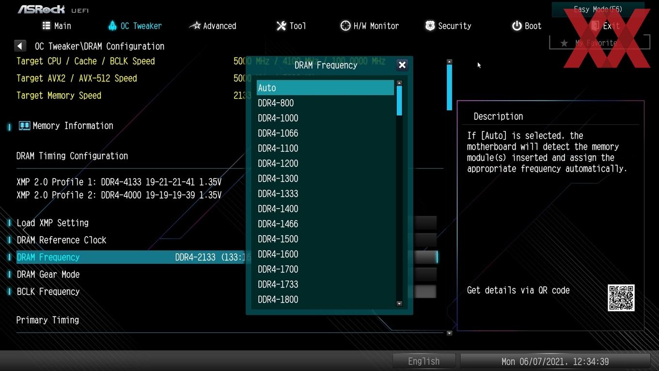Choose the DDR4-1400 entry
Viewport: 659px width, 371px height.
[325, 209]
